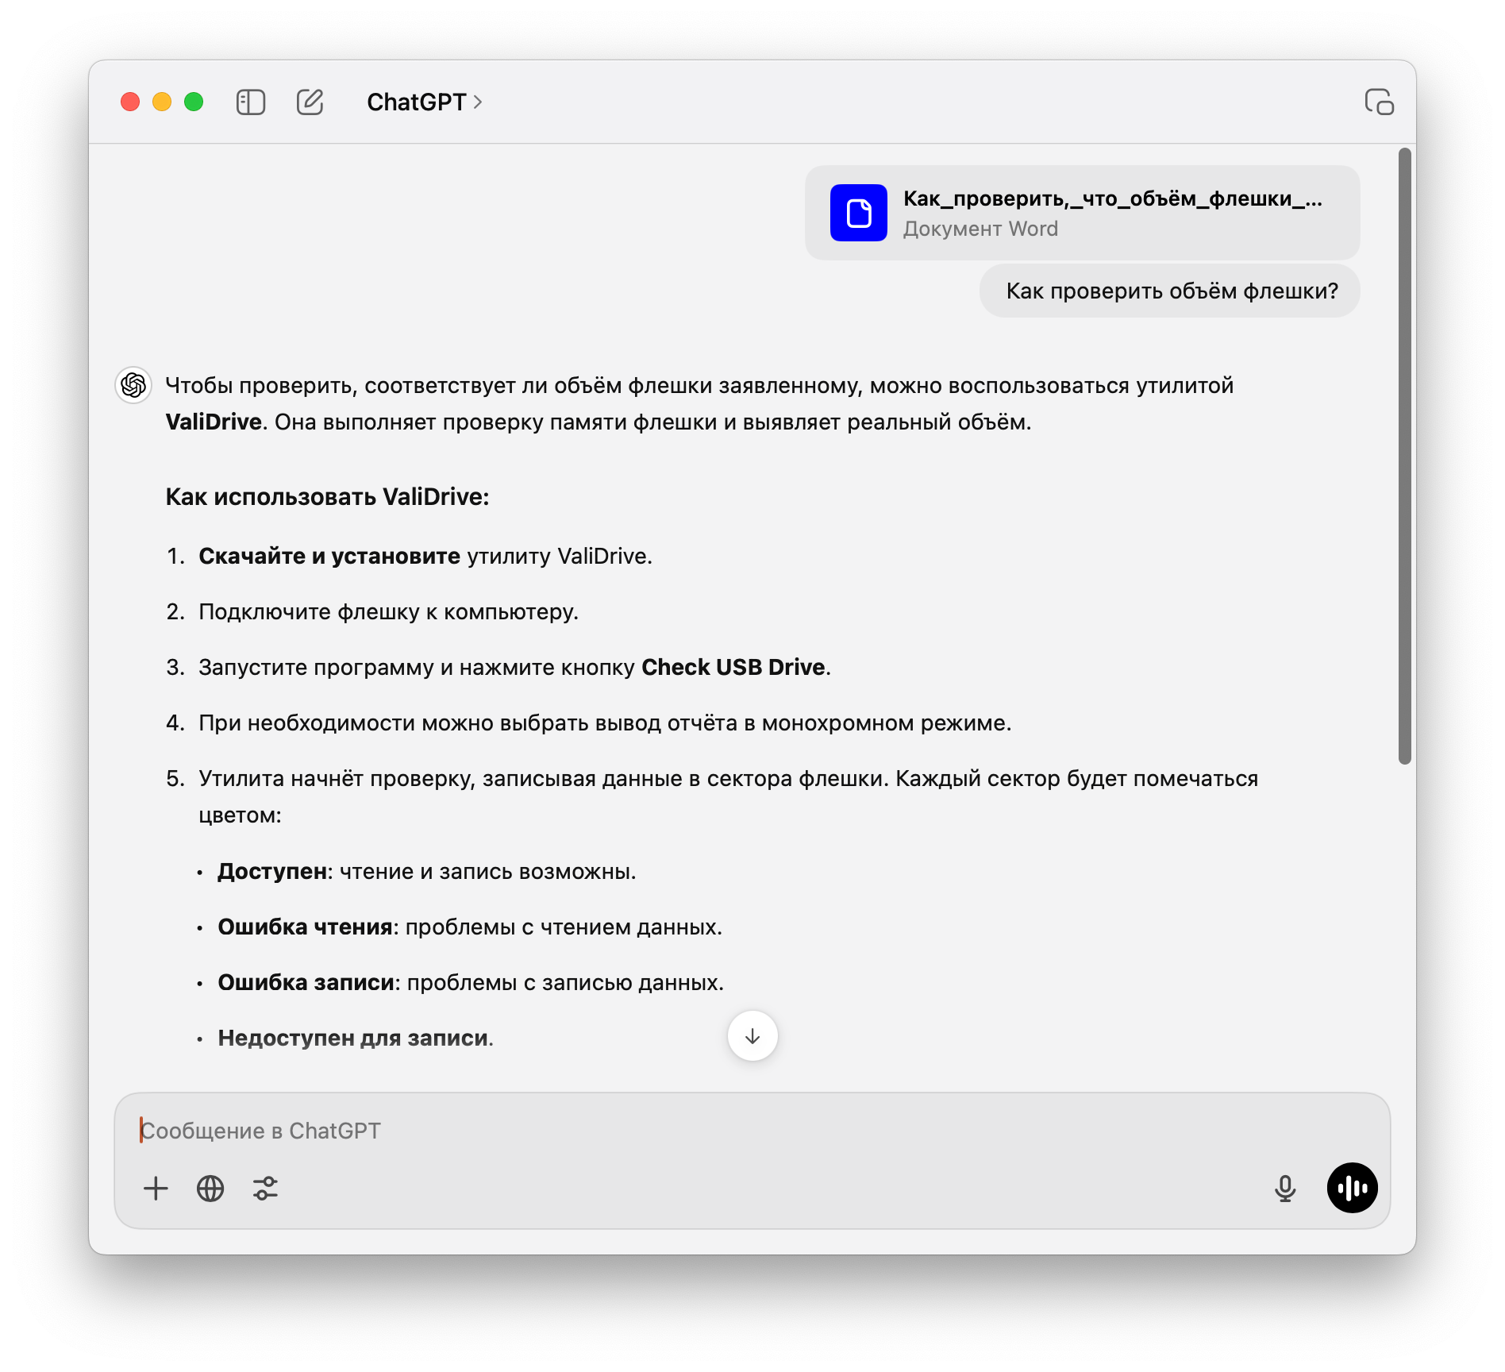
Task: Click the ChatGPT title in the toolbar
Action: [416, 102]
